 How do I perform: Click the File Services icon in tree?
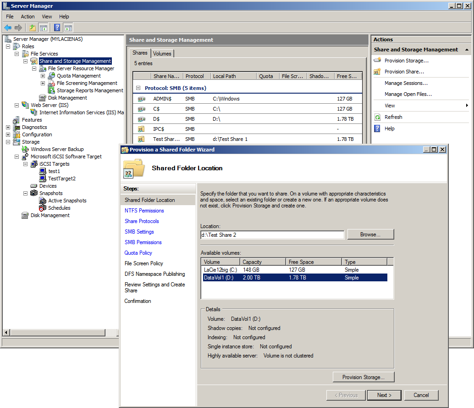[25, 54]
